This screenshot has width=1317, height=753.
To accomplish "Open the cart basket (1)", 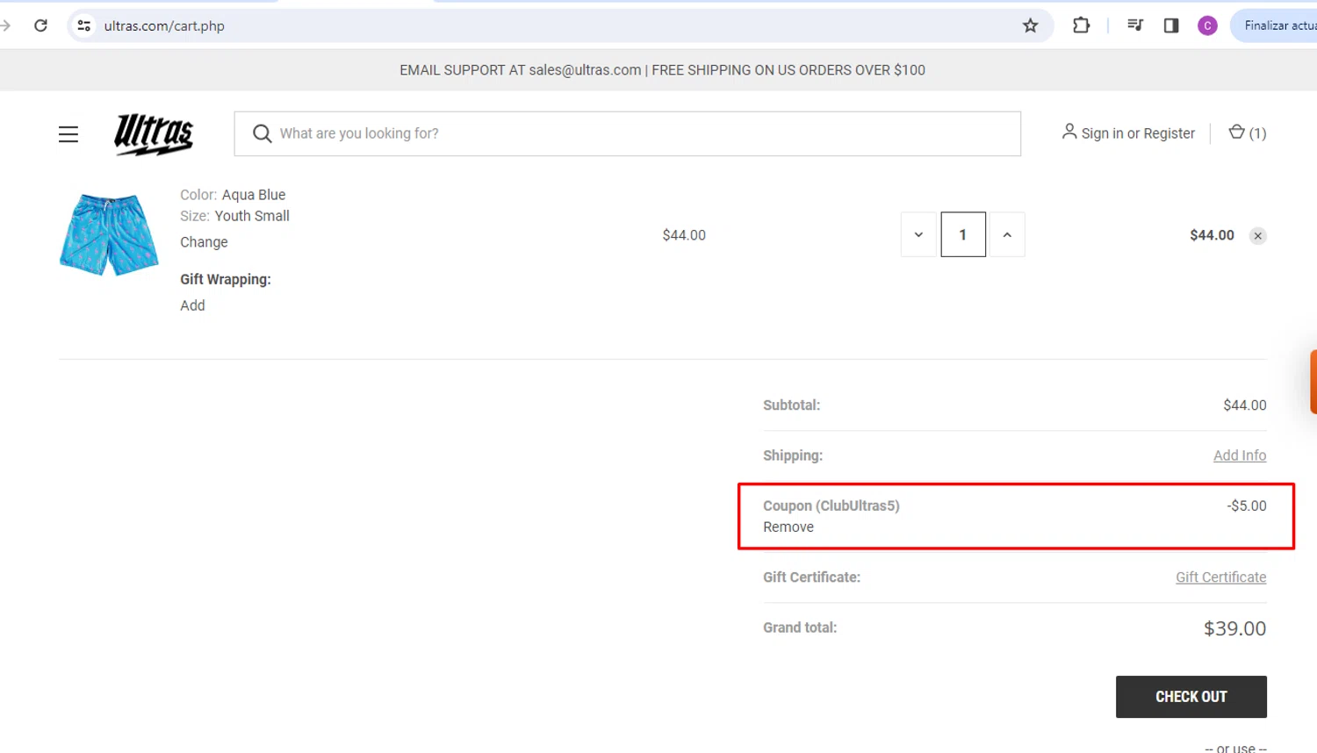I will (1247, 133).
